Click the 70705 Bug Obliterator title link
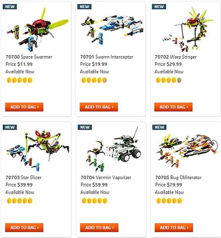This screenshot has height=238, width=221. coord(179,177)
